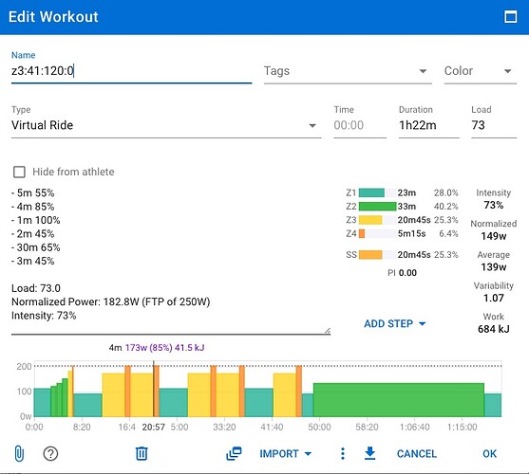
Task: Open the Color dropdown
Action: (x=480, y=71)
